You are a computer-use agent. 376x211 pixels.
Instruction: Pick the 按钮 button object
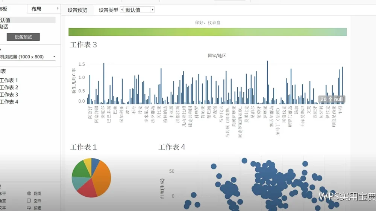pos(34,208)
